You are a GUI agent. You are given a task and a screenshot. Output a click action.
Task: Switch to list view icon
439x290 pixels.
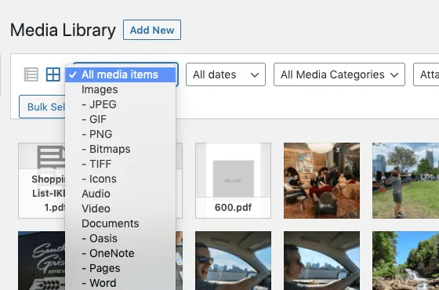pos(31,74)
